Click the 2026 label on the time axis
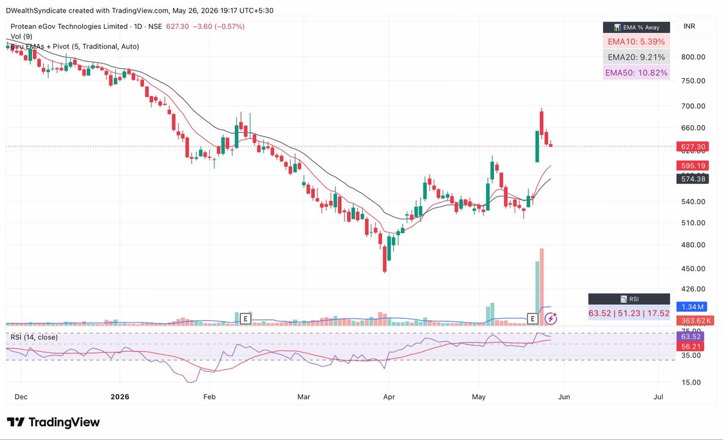Image resolution: width=723 pixels, height=440 pixels. 119,397
